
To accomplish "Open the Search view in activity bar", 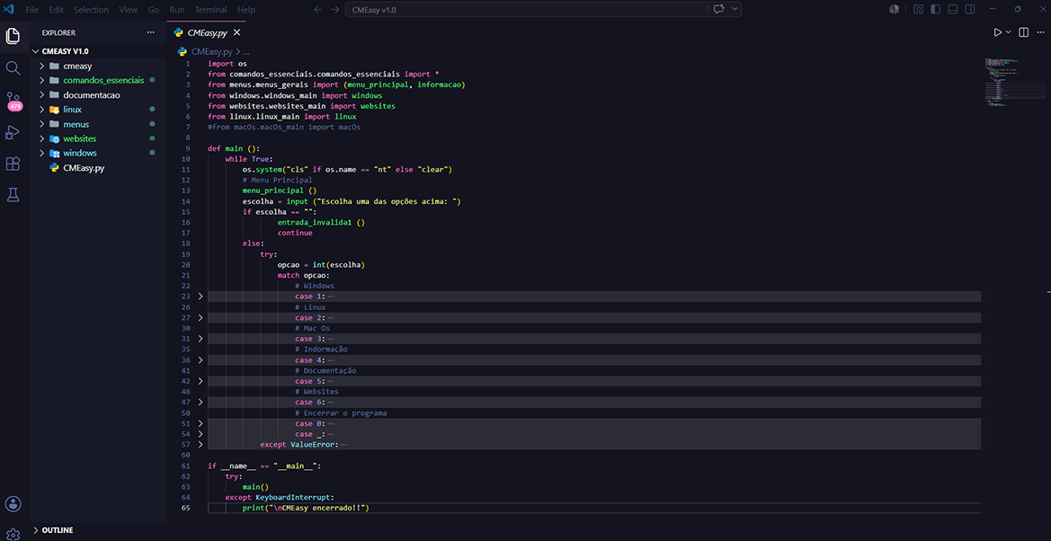I will pos(13,67).
